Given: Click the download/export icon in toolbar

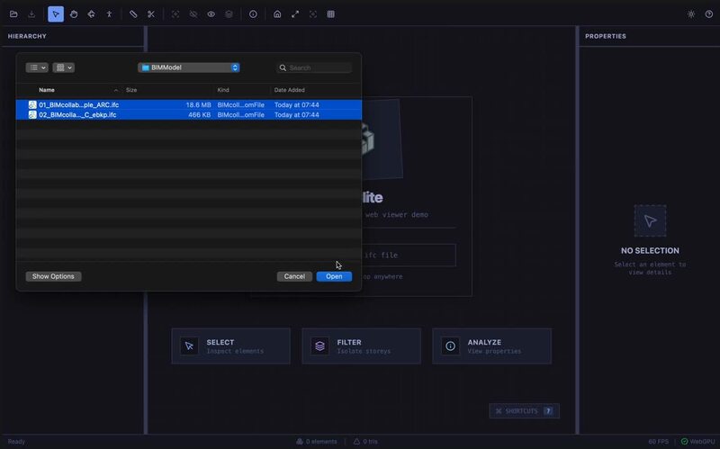Looking at the screenshot, I should tap(31, 14).
